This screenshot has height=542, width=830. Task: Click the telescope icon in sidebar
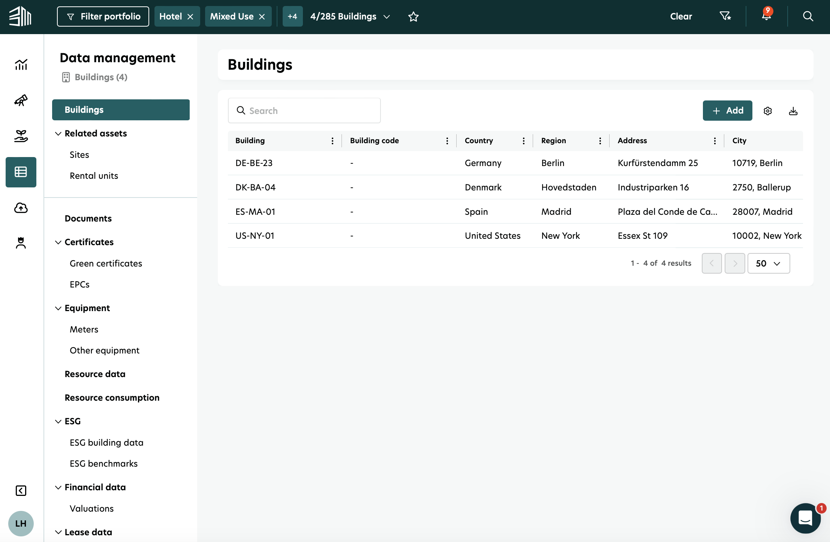[x=21, y=100]
